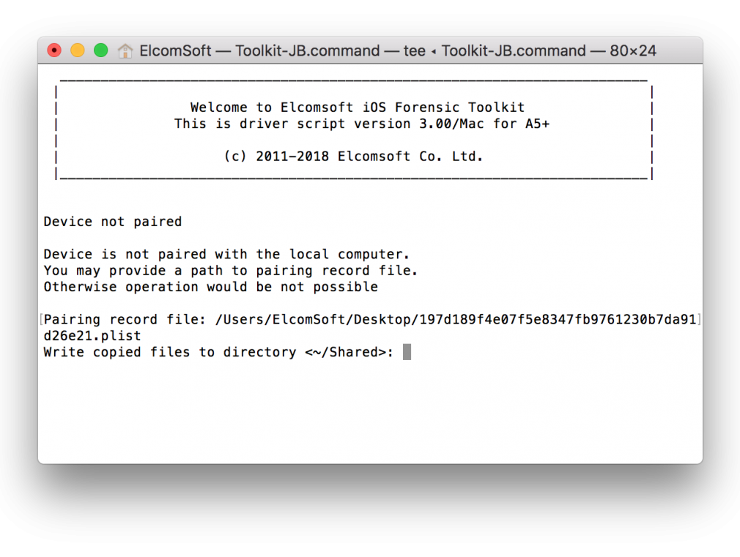The image size is (740, 557).
Task: Click the green full-screen window button
Action: [100, 50]
